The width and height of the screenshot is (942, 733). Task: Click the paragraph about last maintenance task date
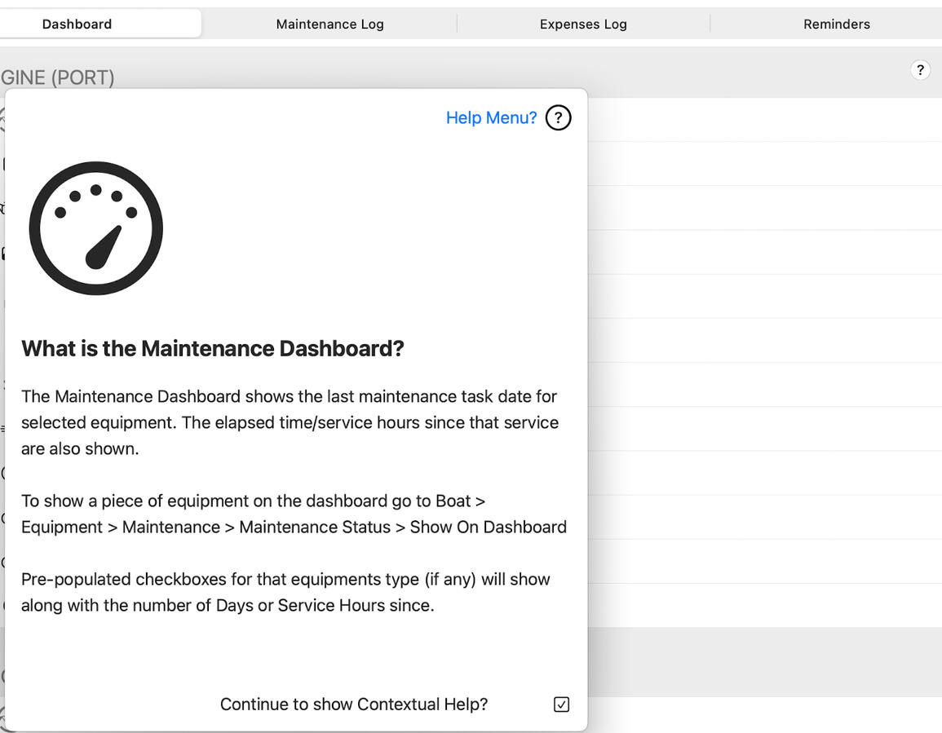point(290,422)
